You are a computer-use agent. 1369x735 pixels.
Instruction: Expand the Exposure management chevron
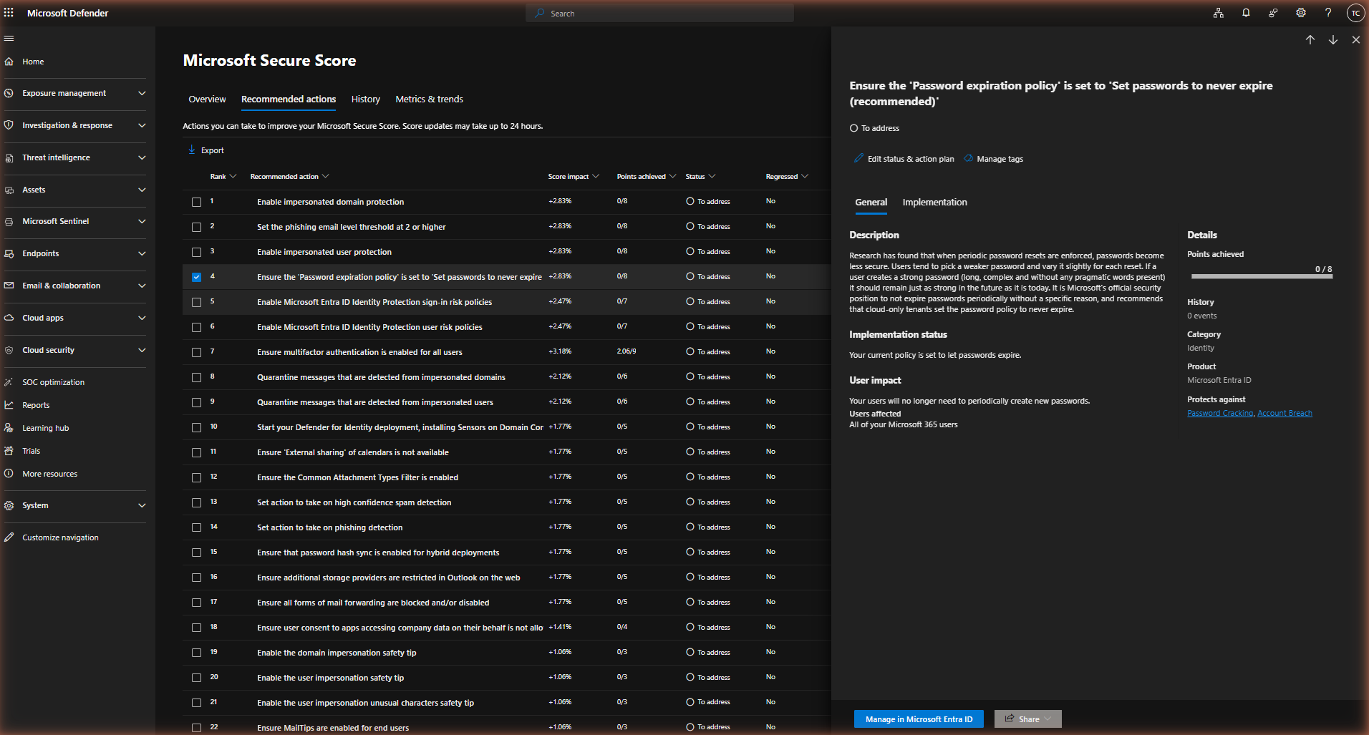[x=142, y=93]
